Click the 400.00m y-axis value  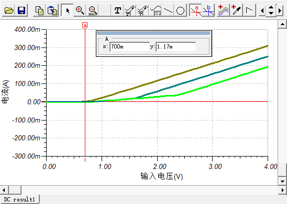point(27,29)
